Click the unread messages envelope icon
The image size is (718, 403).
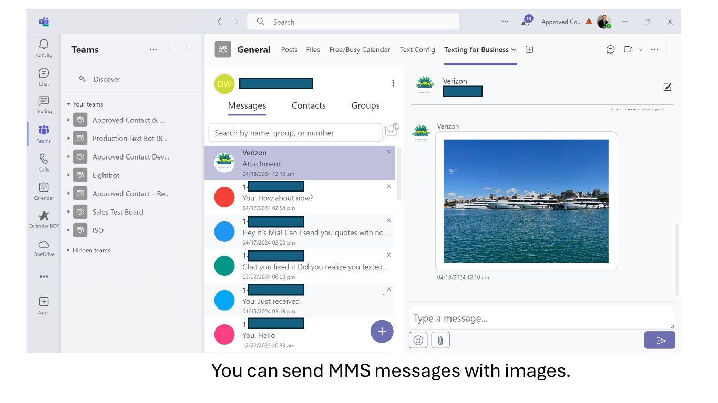coord(392,131)
